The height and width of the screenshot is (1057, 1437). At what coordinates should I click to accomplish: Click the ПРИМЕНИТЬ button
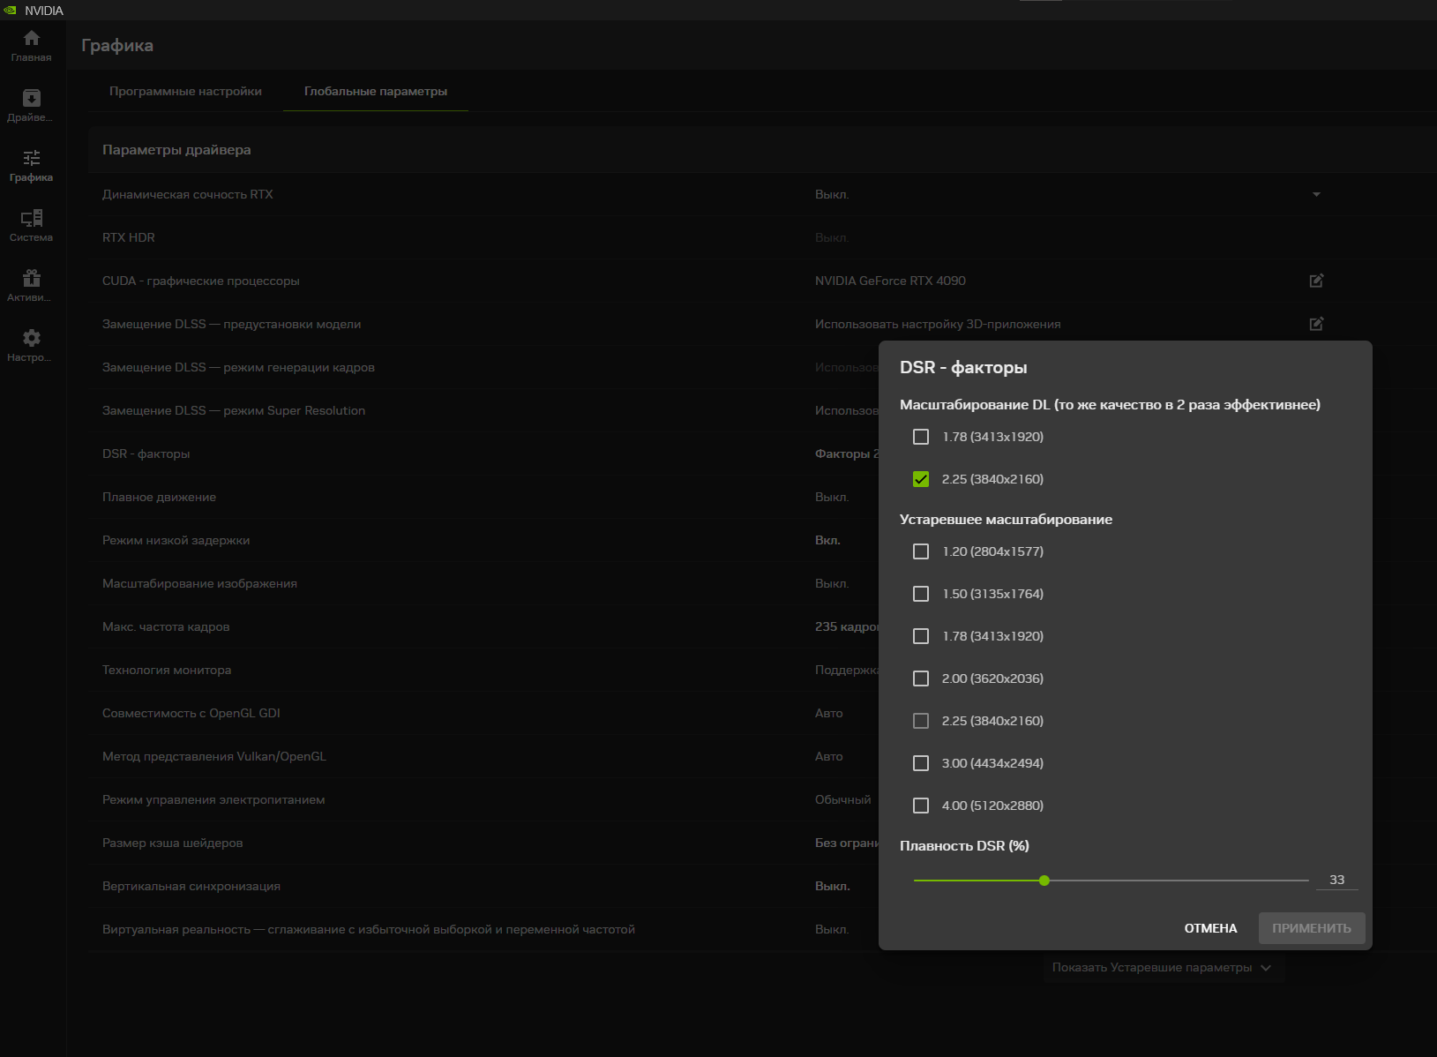(x=1311, y=928)
